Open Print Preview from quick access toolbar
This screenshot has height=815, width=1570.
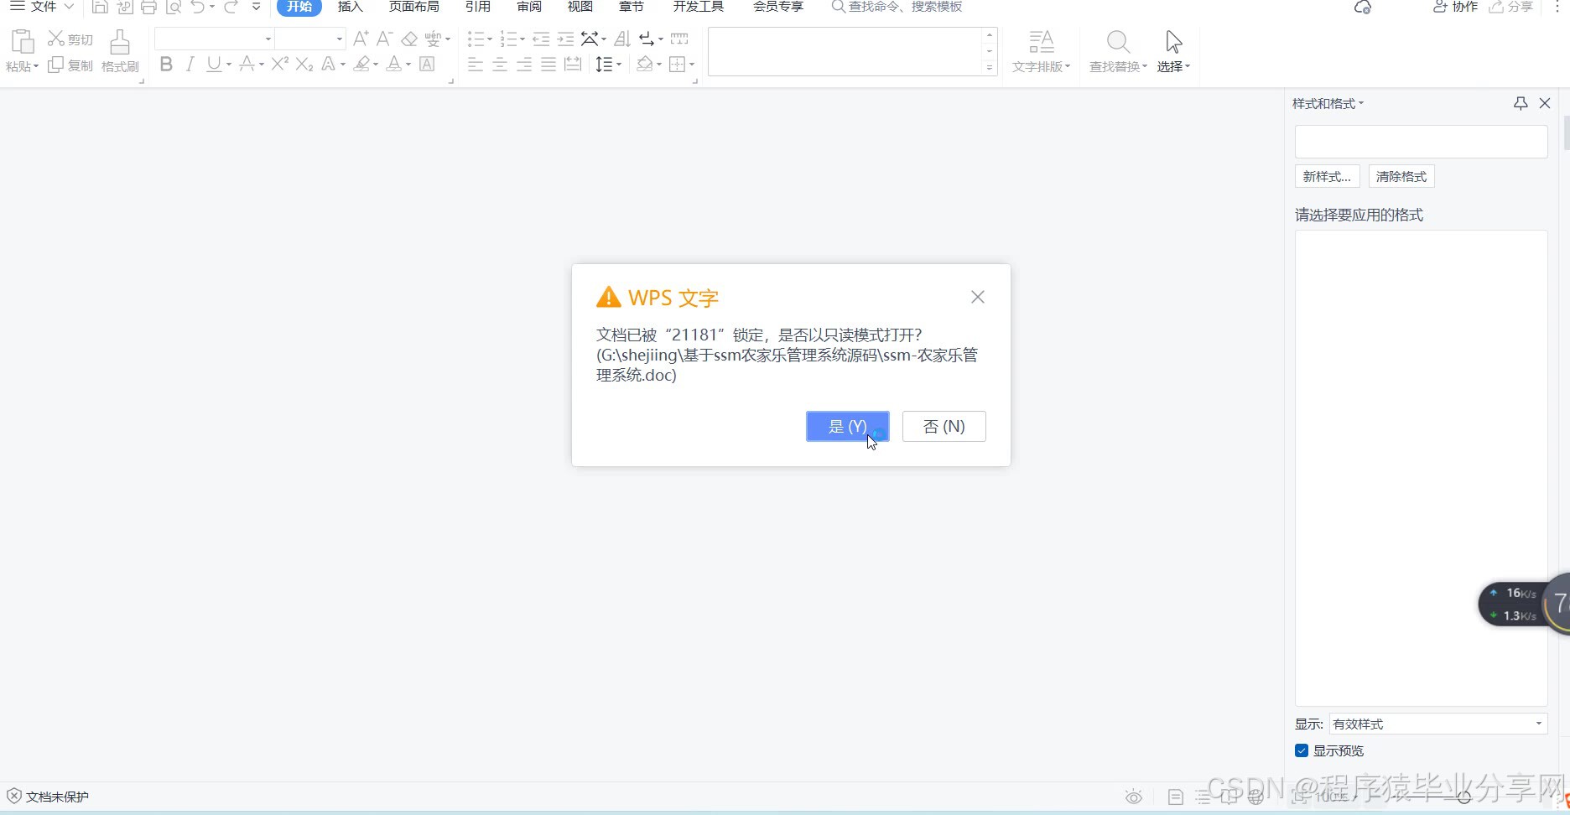pos(174,7)
